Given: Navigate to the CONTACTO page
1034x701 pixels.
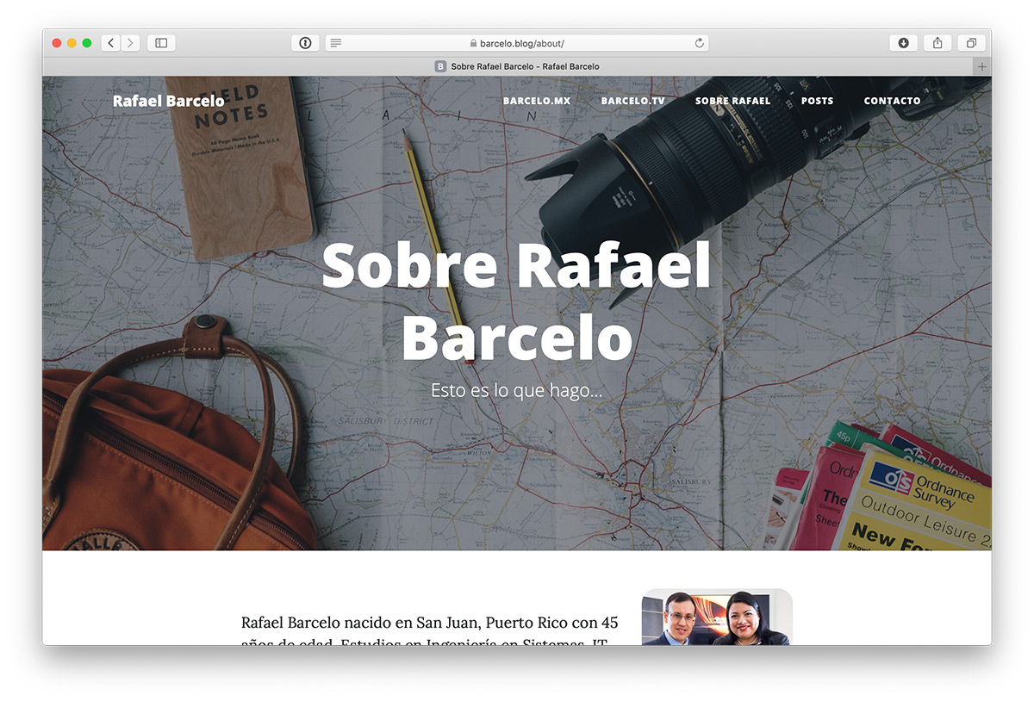Looking at the screenshot, I should coord(892,101).
